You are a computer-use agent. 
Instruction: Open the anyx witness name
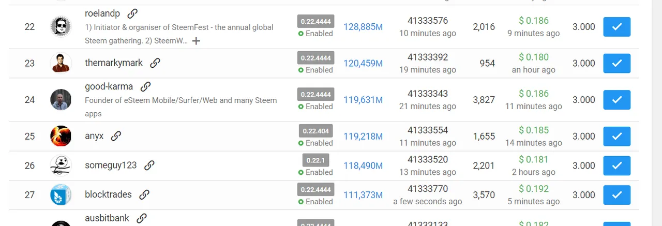coord(95,136)
